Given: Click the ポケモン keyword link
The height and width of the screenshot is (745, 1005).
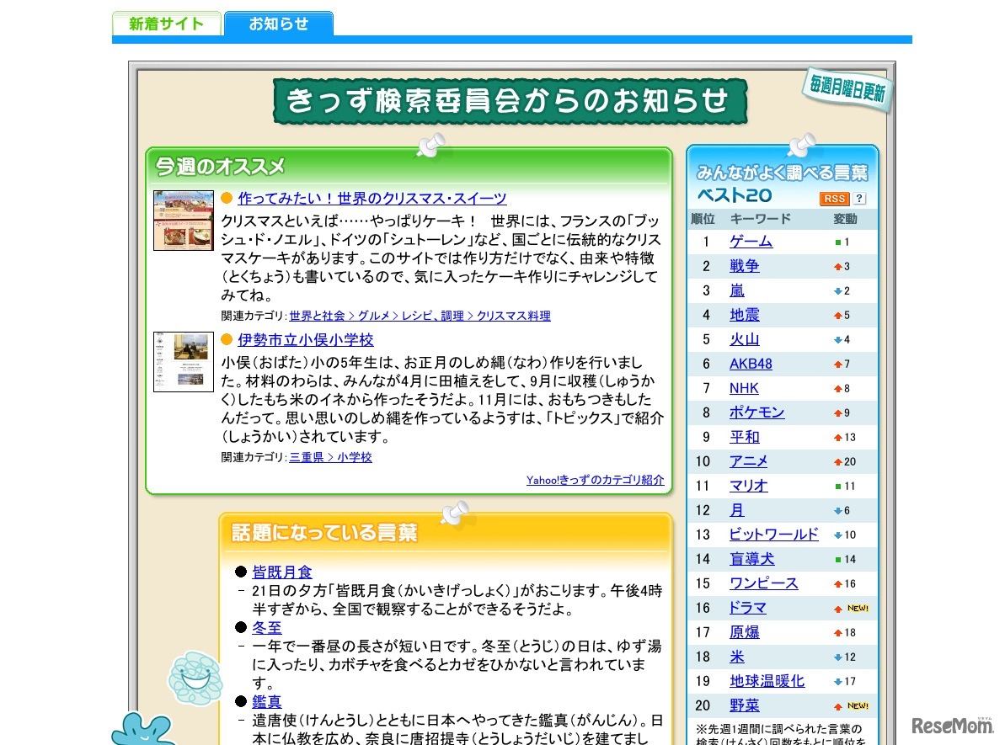Looking at the screenshot, I should (x=757, y=412).
